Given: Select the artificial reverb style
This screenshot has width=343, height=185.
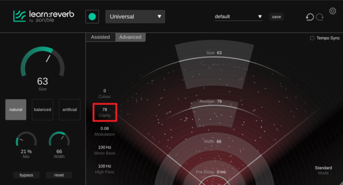Looking at the screenshot, I should click(69, 110).
